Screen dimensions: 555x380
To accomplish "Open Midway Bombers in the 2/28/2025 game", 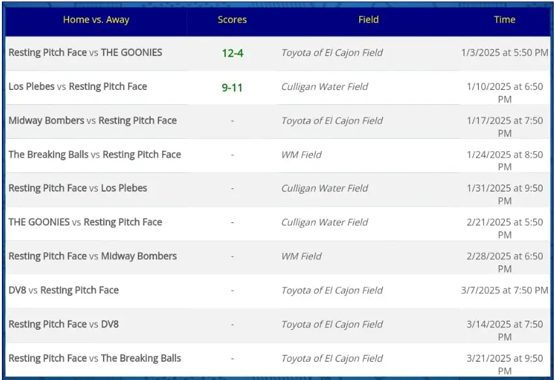I will coord(139,256).
